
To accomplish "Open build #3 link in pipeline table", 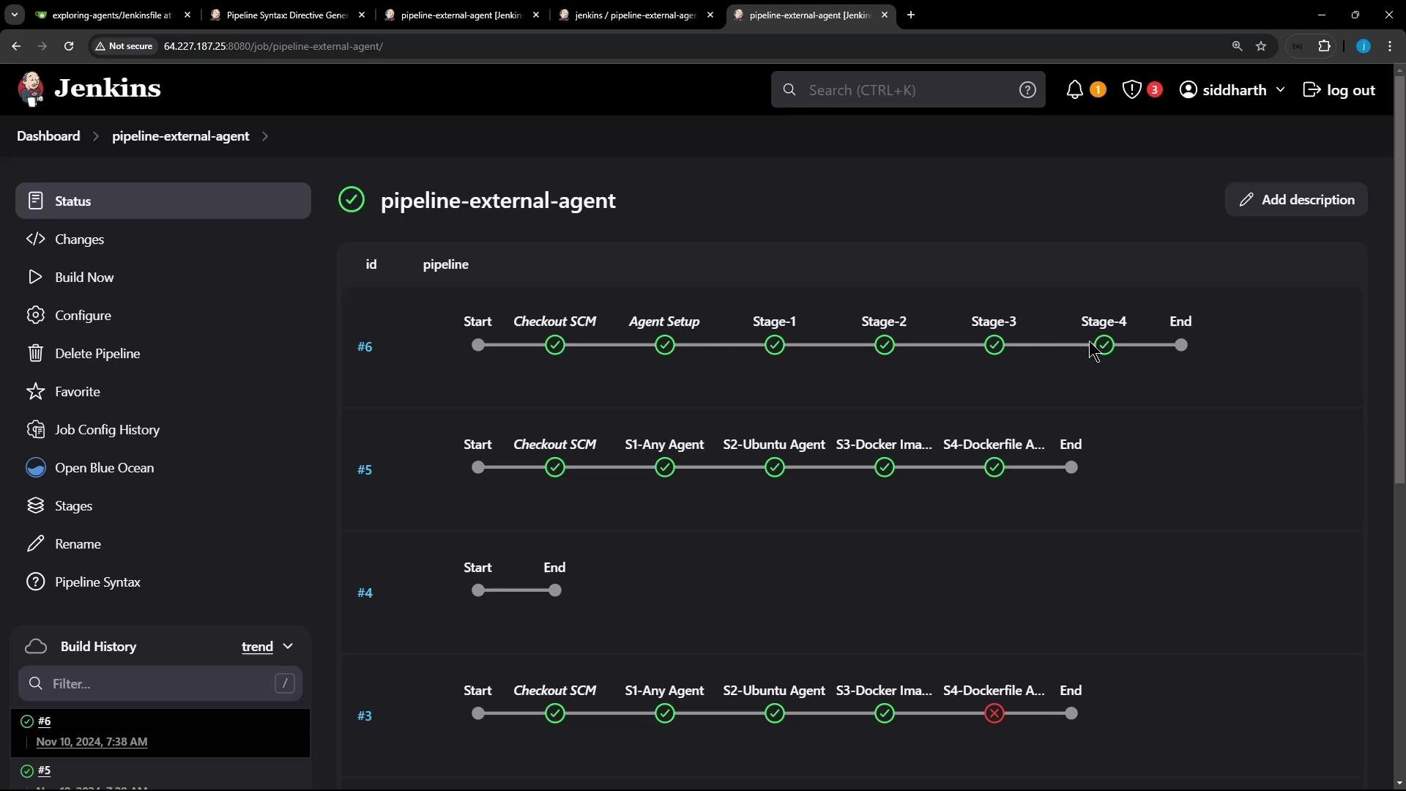I will (365, 716).
